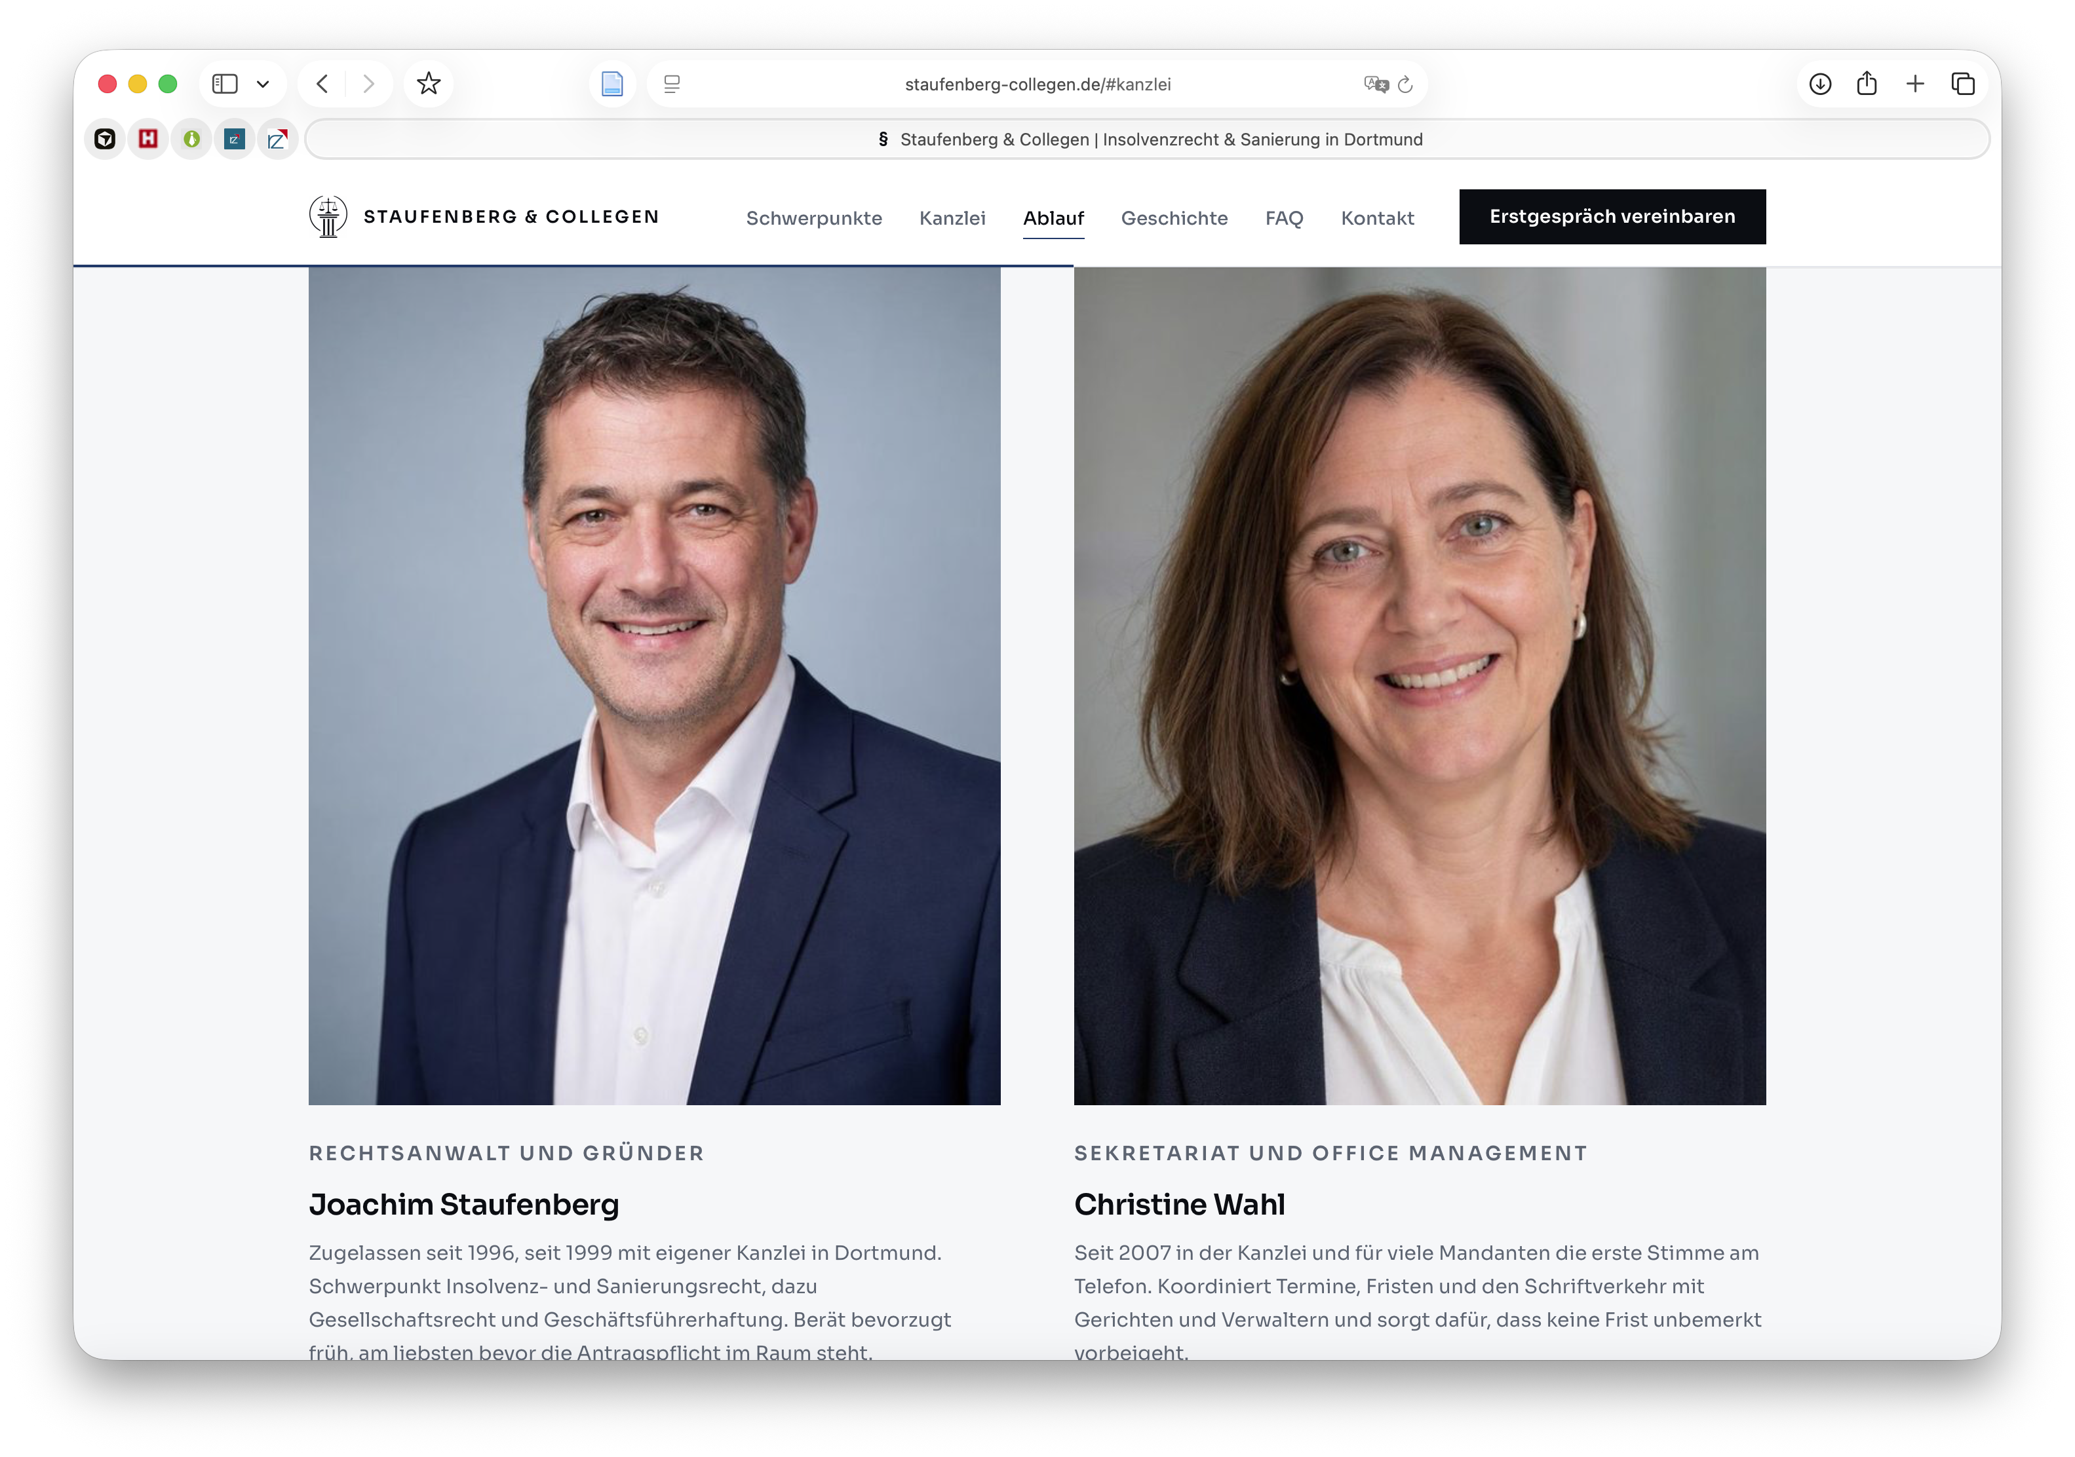Go to Geschichte in site navigation

[x=1174, y=218]
